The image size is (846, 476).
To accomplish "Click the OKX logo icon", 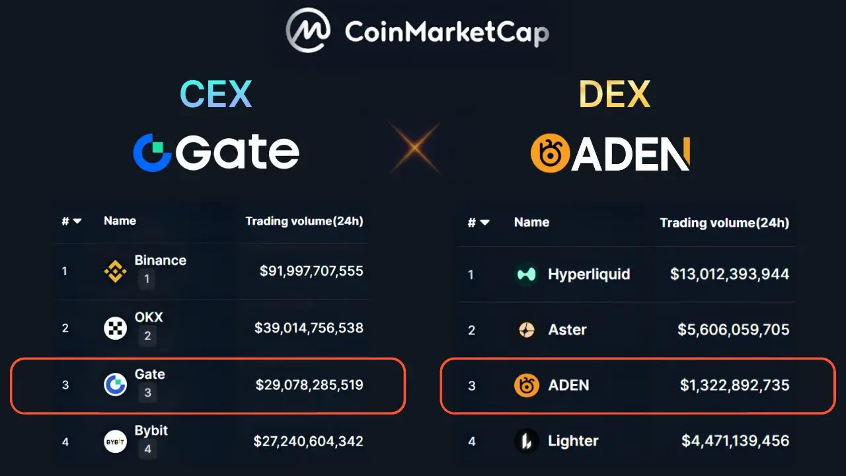I will 116,328.
